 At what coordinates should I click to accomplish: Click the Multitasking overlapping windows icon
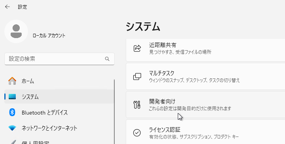(x=137, y=77)
